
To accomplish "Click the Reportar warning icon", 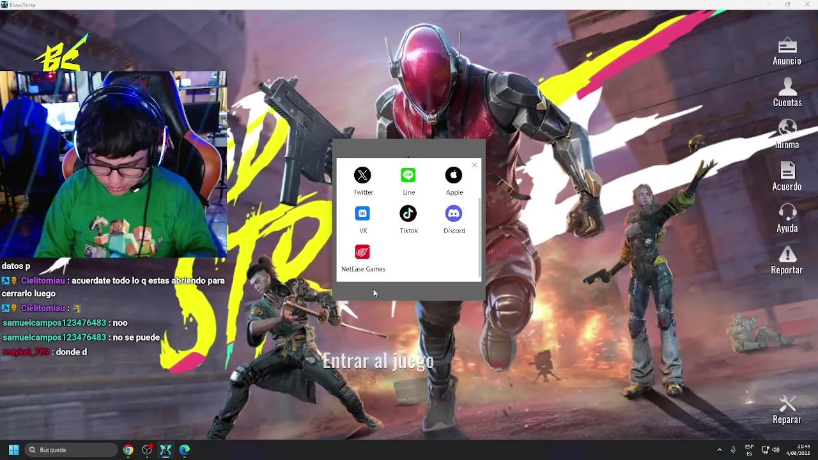I will [x=787, y=254].
